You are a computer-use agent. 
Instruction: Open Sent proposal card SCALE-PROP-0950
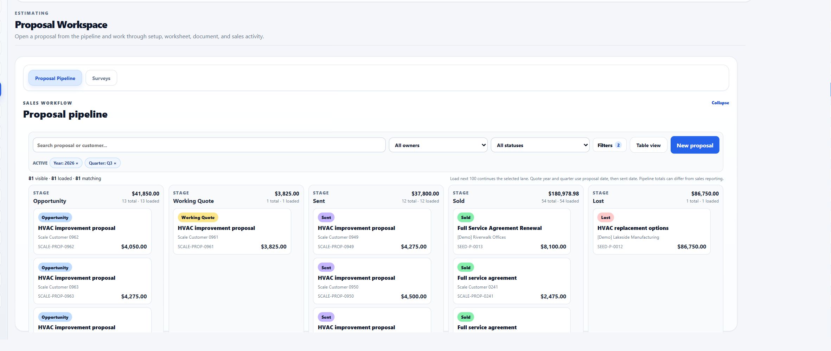point(372,281)
